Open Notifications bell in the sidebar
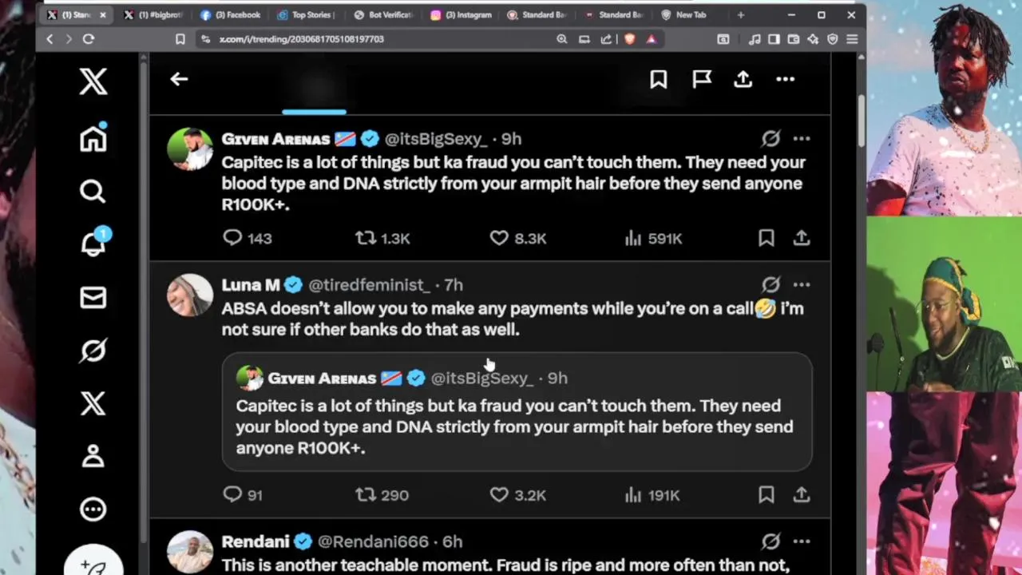Image resolution: width=1022 pixels, height=575 pixels. click(x=93, y=244)
